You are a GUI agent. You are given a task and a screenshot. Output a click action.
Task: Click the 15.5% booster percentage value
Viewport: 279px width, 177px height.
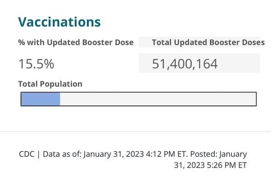(36, 64)
